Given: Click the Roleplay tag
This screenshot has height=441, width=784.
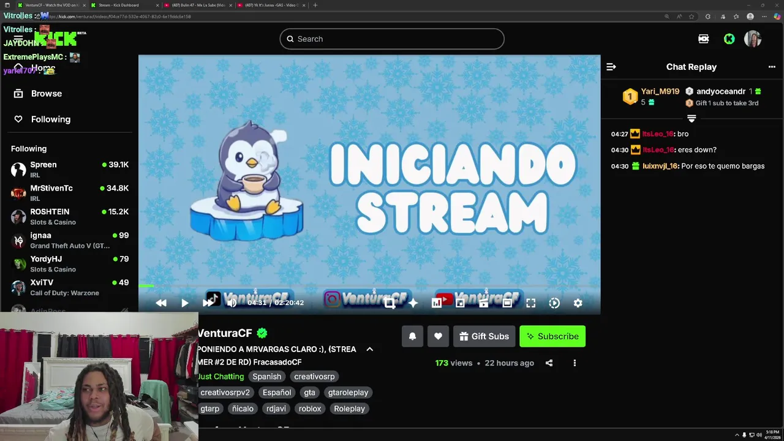Looking at the screenshot, I should click(349, 409).
